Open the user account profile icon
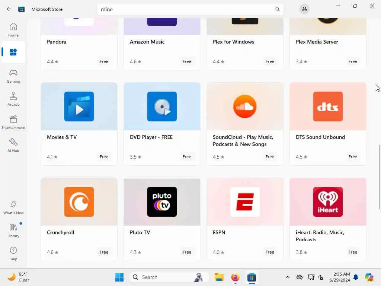 [304, 9]
